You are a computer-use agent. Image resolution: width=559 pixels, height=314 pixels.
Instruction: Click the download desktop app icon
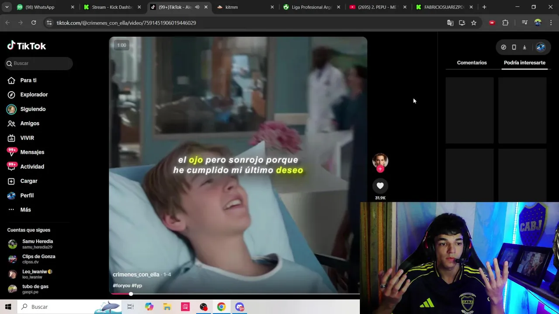pos(524,47)
